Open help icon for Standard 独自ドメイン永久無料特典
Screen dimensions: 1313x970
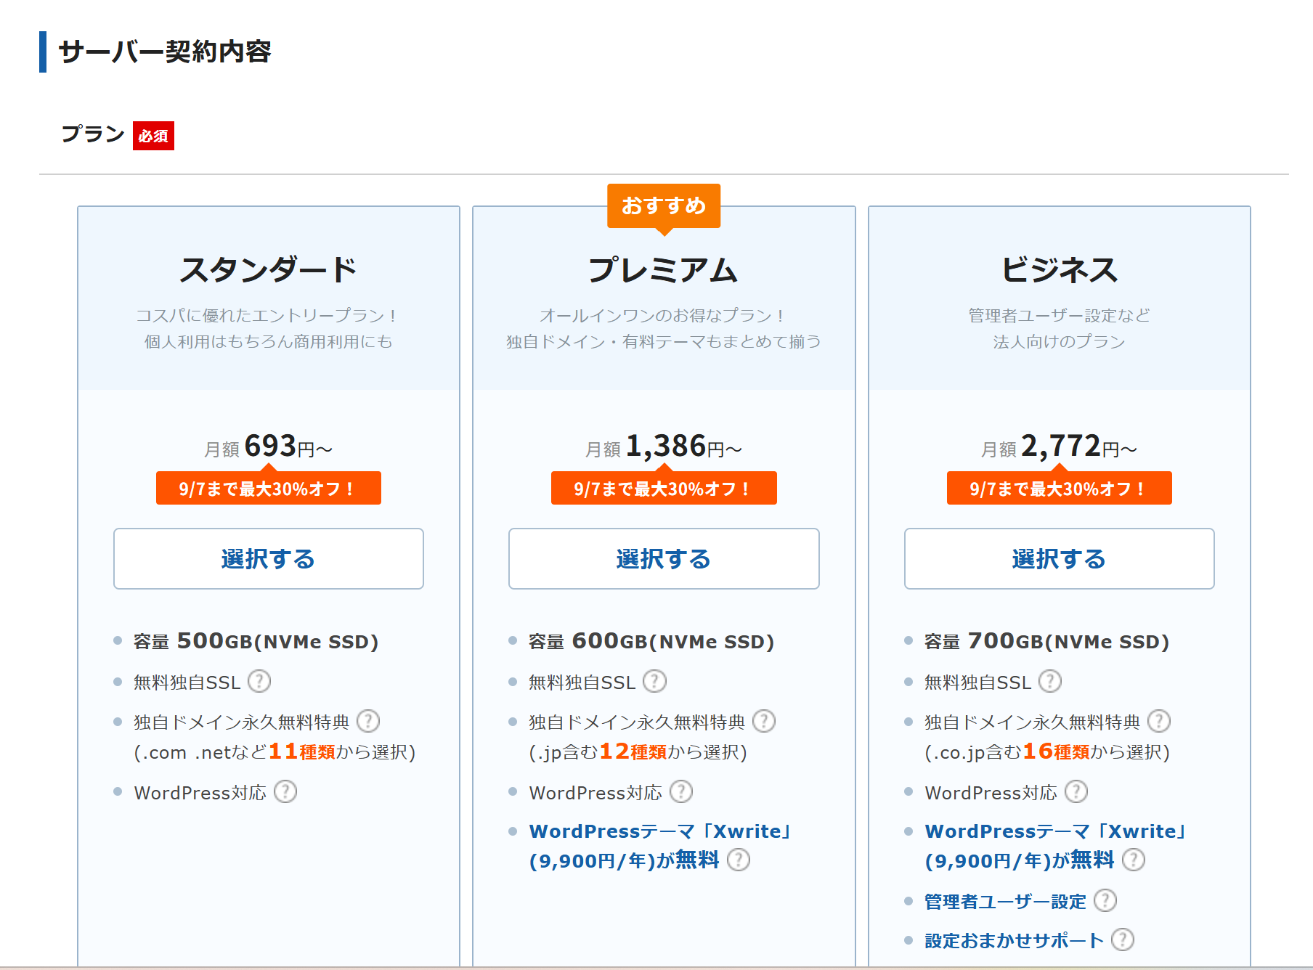pos(368,721)
